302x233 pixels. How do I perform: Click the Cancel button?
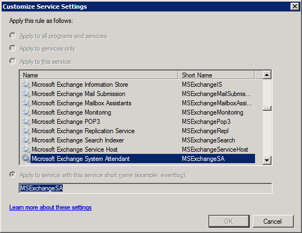273,221
